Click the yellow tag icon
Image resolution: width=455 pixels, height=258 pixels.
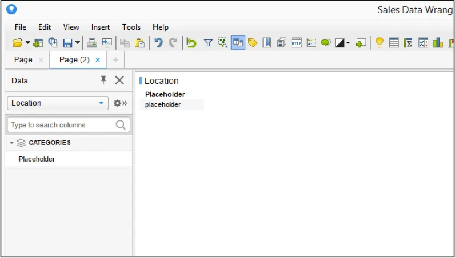(253, 43)
